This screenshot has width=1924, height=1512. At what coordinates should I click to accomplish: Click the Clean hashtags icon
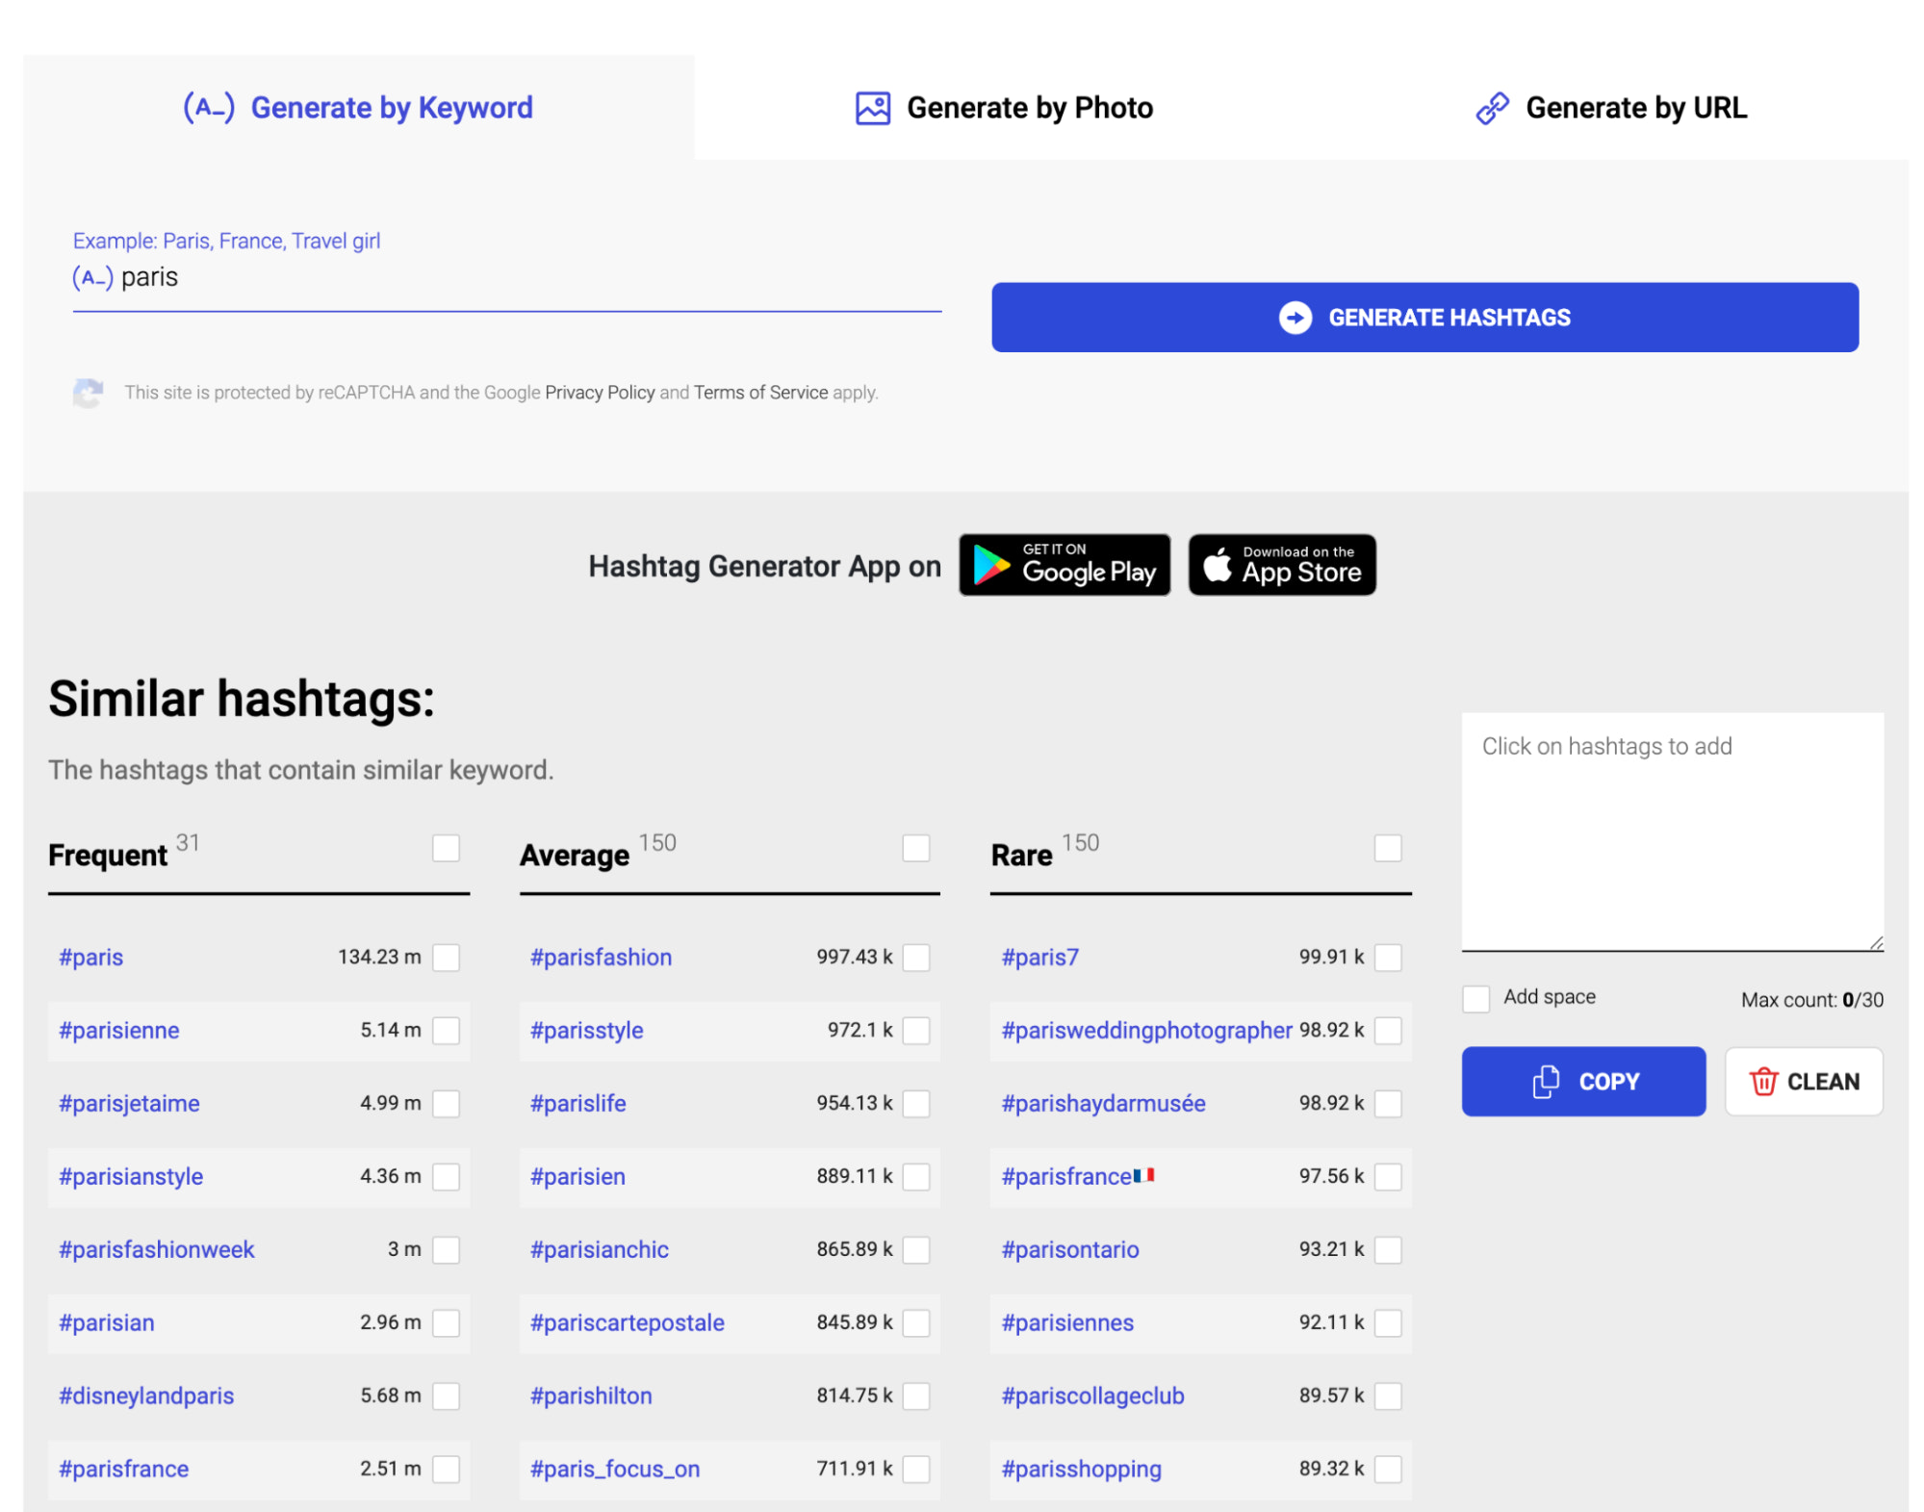click(x=1761, y=1081)
